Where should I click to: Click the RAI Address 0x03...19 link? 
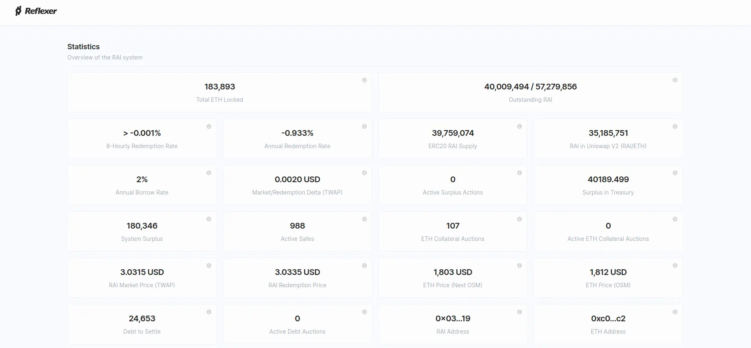[x=453, y=318]
